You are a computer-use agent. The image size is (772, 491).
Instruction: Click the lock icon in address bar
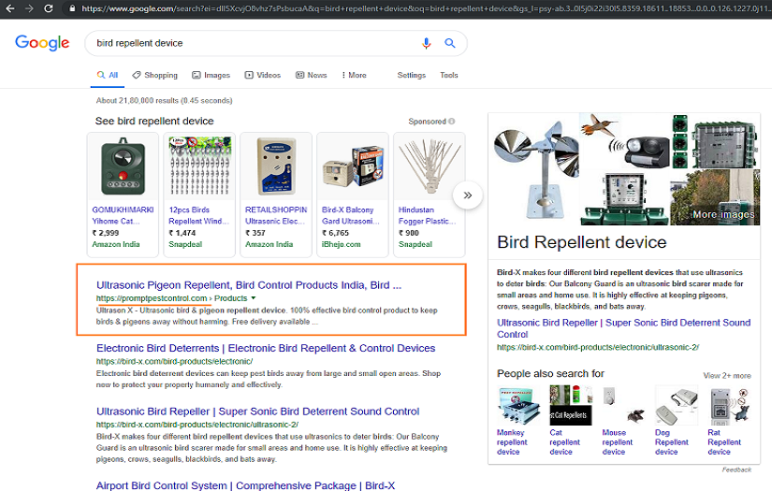pyautogui.click(x=72, y=8)
